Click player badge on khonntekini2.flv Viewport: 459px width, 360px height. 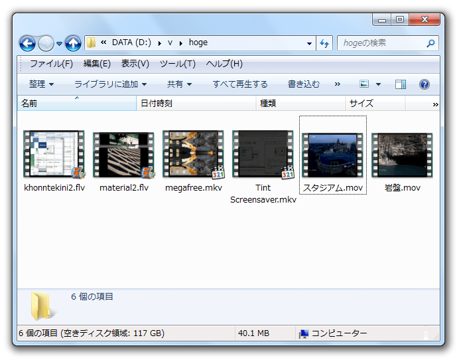[78, 173]
